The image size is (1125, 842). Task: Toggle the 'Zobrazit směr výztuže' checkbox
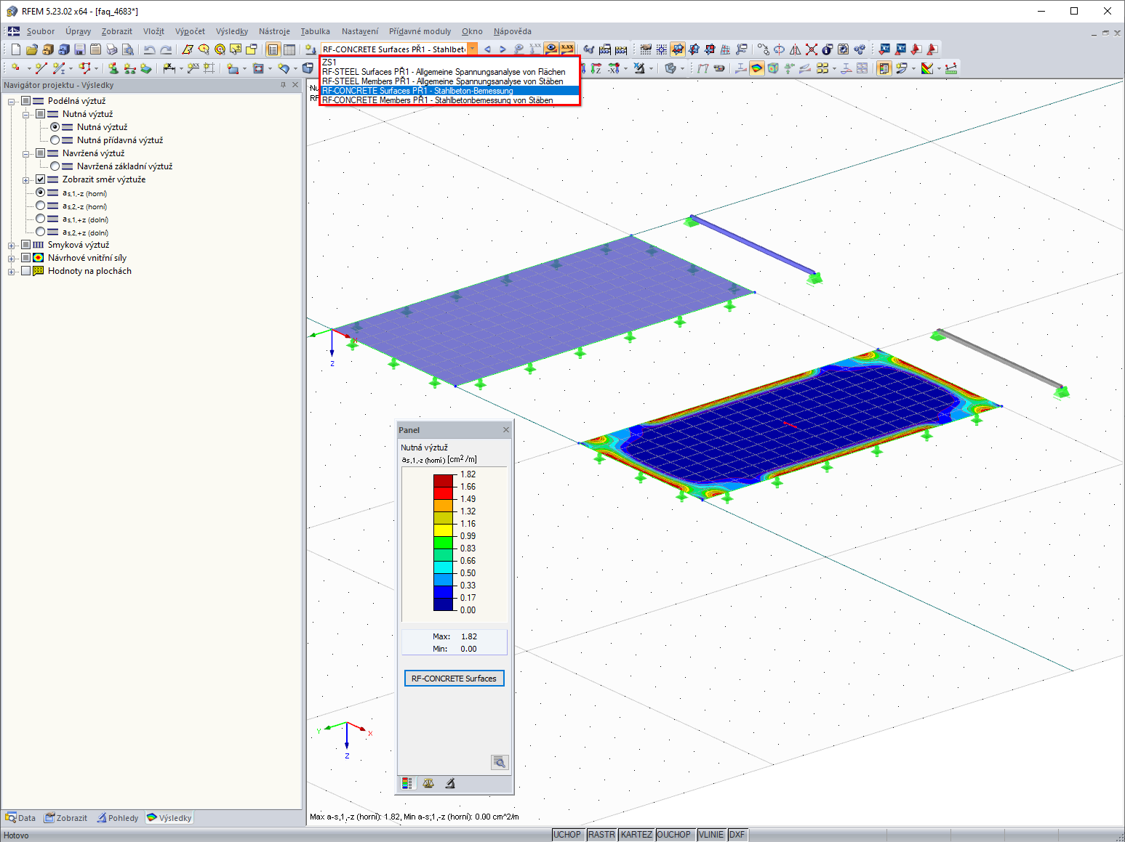coord(40,179)
